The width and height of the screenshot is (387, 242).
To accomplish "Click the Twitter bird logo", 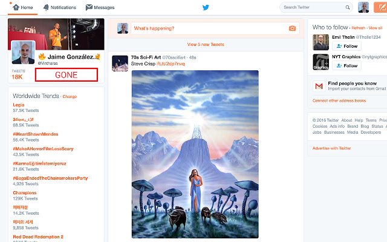I will [x=206, y=7].
